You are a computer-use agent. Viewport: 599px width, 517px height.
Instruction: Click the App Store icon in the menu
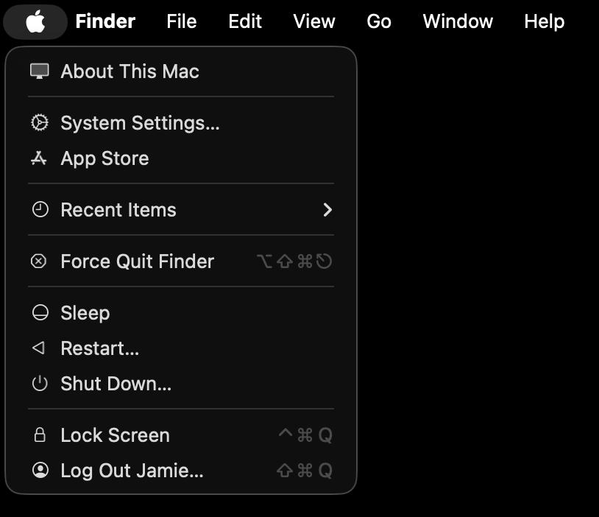coord(40,158)
